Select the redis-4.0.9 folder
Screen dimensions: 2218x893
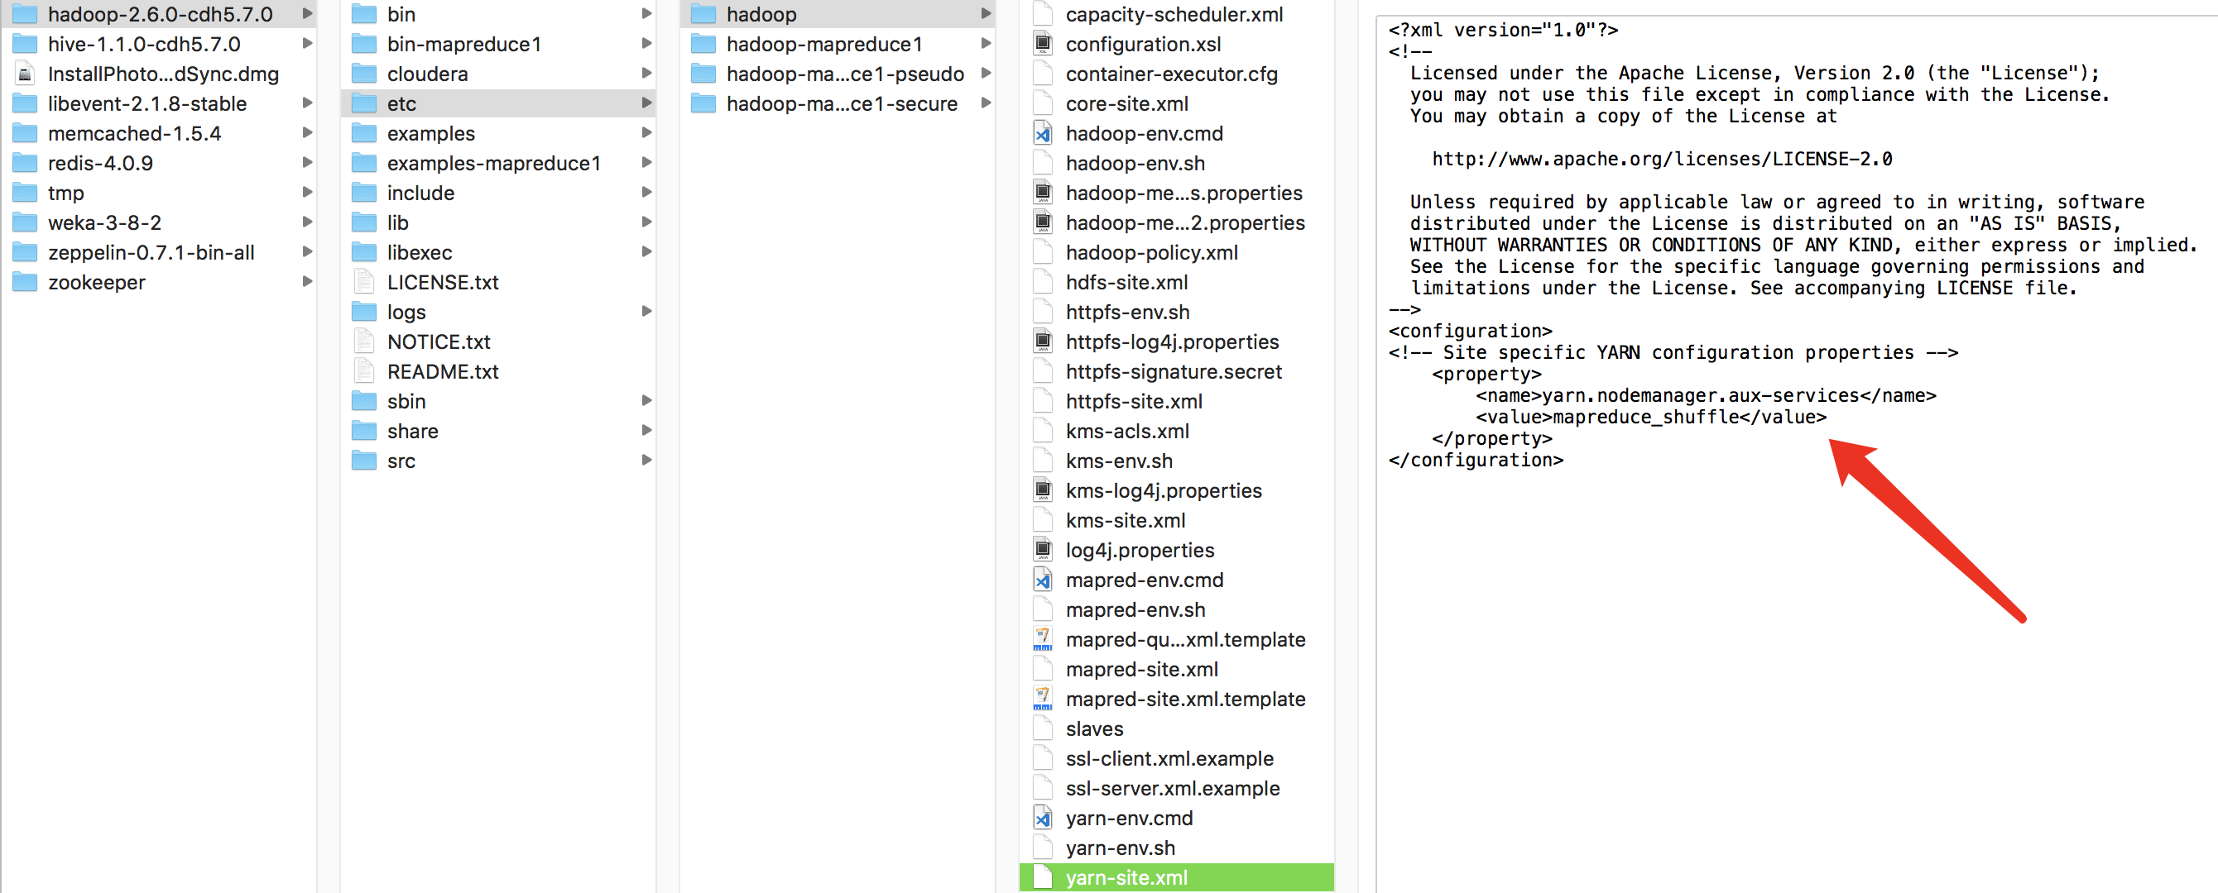100,163
